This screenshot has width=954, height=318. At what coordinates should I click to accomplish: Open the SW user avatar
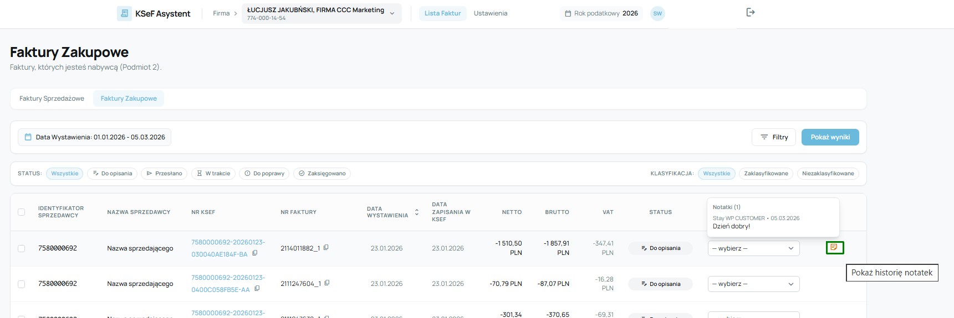pos(657,13)
